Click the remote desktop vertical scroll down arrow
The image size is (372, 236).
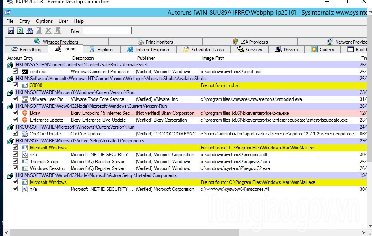point(370,226)
